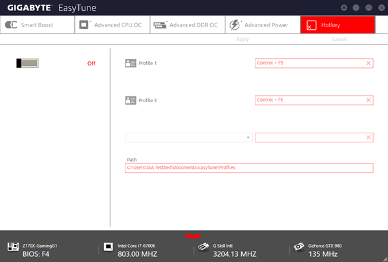
Task: Click the Profile 2 icon
Action: (x=131, y=100)
